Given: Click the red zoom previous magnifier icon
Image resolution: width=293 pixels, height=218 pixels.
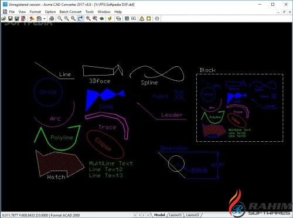Looking at the screenshot, I should pyautogui.click(x=95, y=19).
